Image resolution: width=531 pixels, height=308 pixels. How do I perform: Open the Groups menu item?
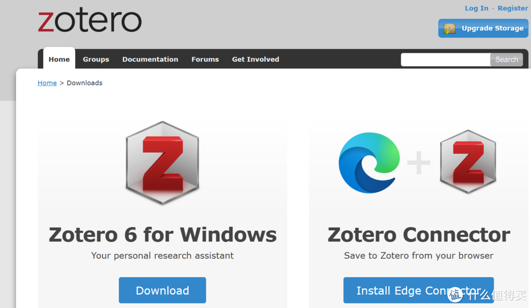96,59
